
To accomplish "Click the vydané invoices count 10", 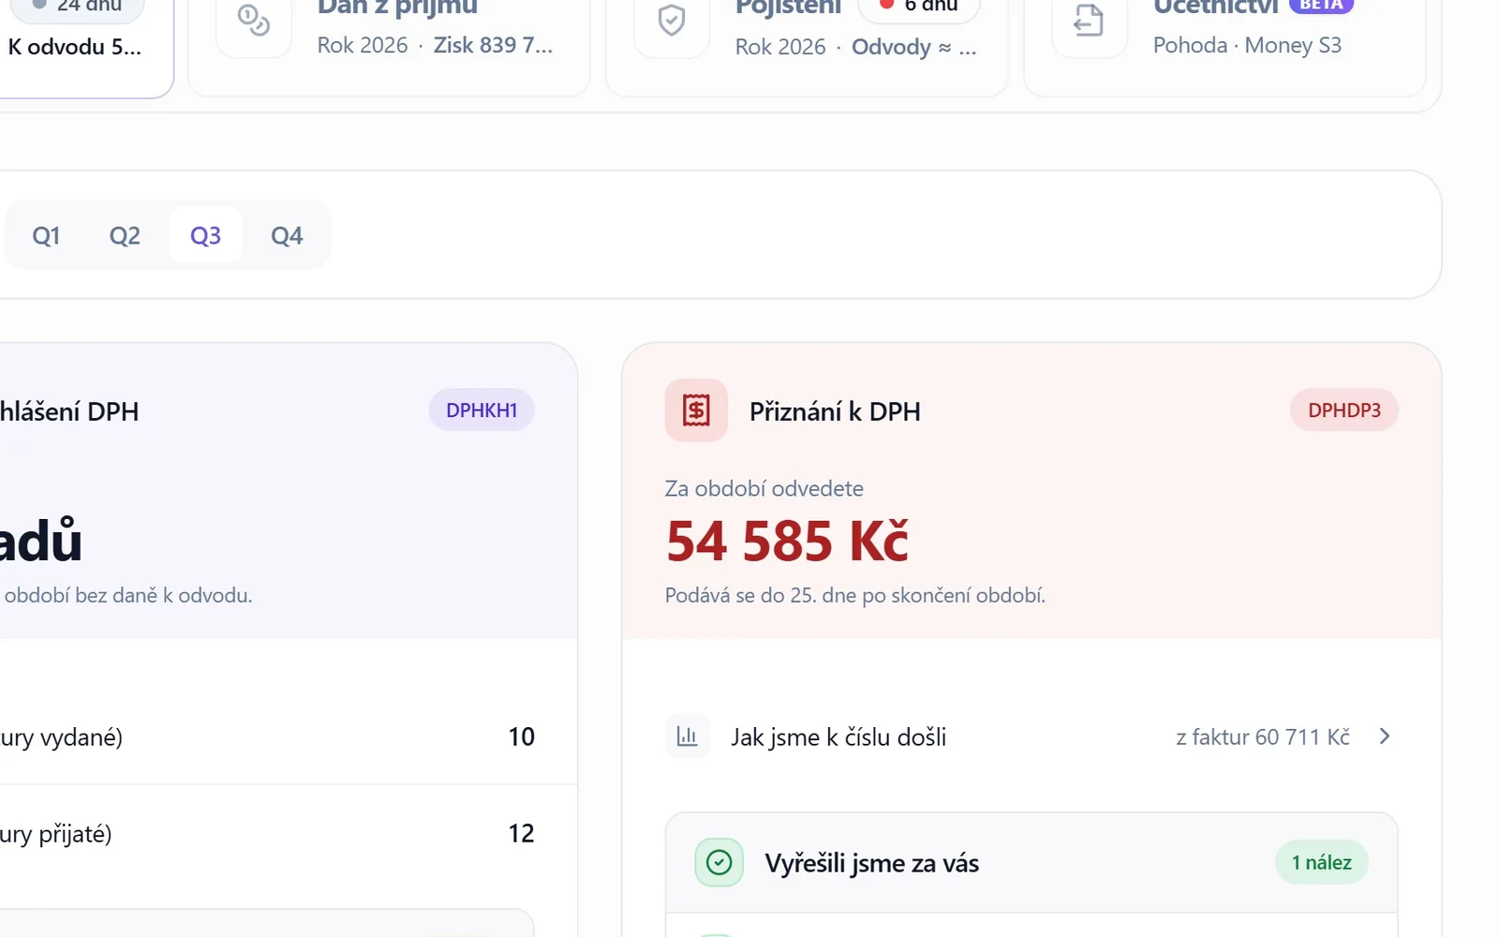I will pos(522,737).
